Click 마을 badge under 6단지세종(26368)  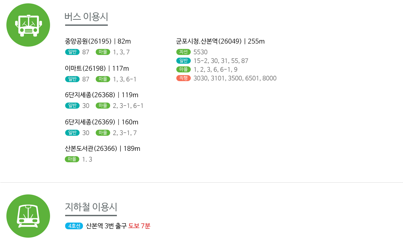pyautogui.click(x=103, y=106)
